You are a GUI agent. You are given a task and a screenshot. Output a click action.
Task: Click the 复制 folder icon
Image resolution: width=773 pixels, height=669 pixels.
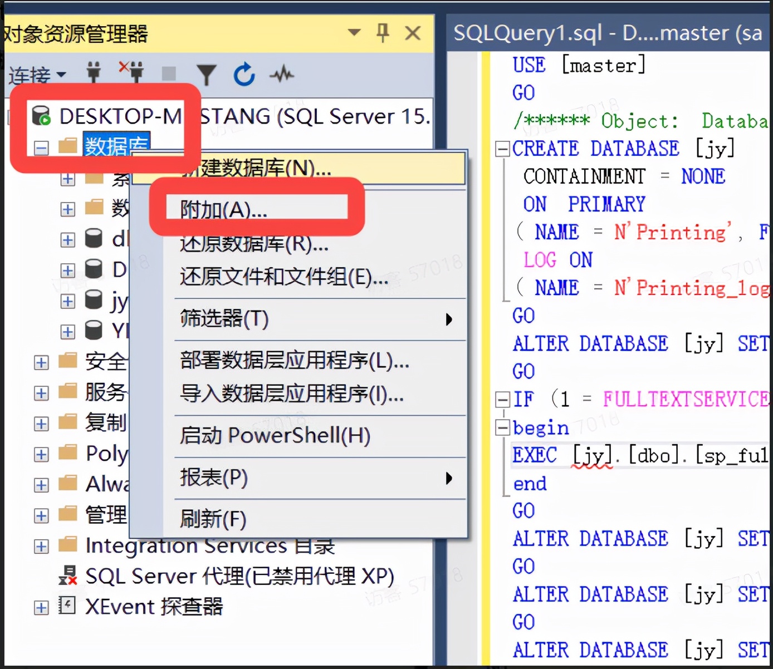(68, 422)
